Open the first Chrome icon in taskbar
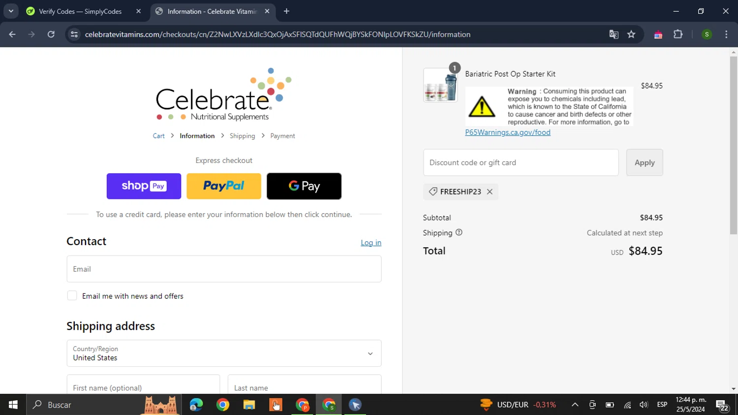 coord(223,405)
